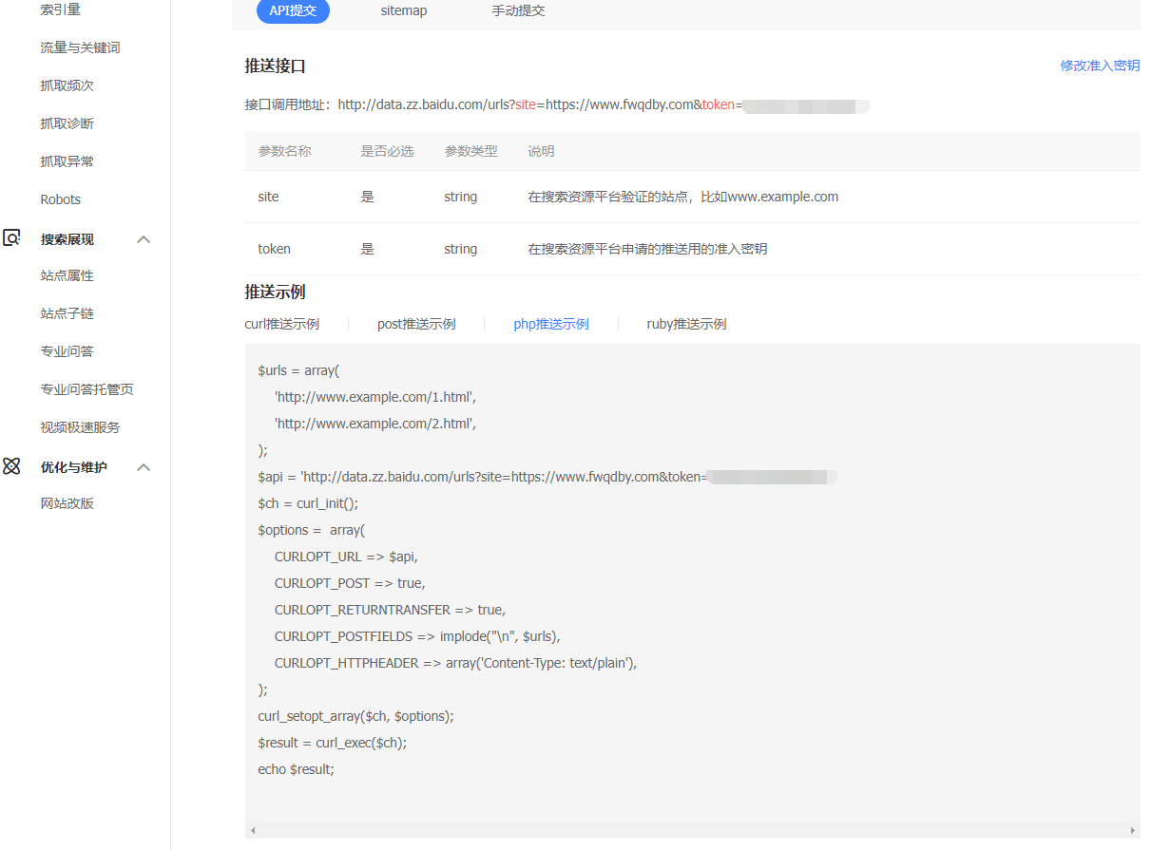Select the ruby推送示例 example
This screenshot has height=850, width=1152.
[686, 323]
